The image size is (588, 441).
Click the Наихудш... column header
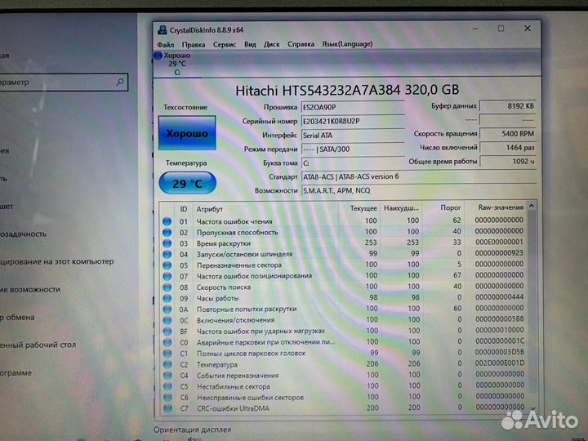click(402, 208)
